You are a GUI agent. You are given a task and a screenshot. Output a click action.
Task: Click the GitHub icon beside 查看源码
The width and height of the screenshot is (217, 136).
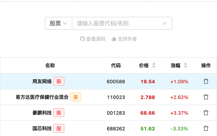click(x=82, y=39)
